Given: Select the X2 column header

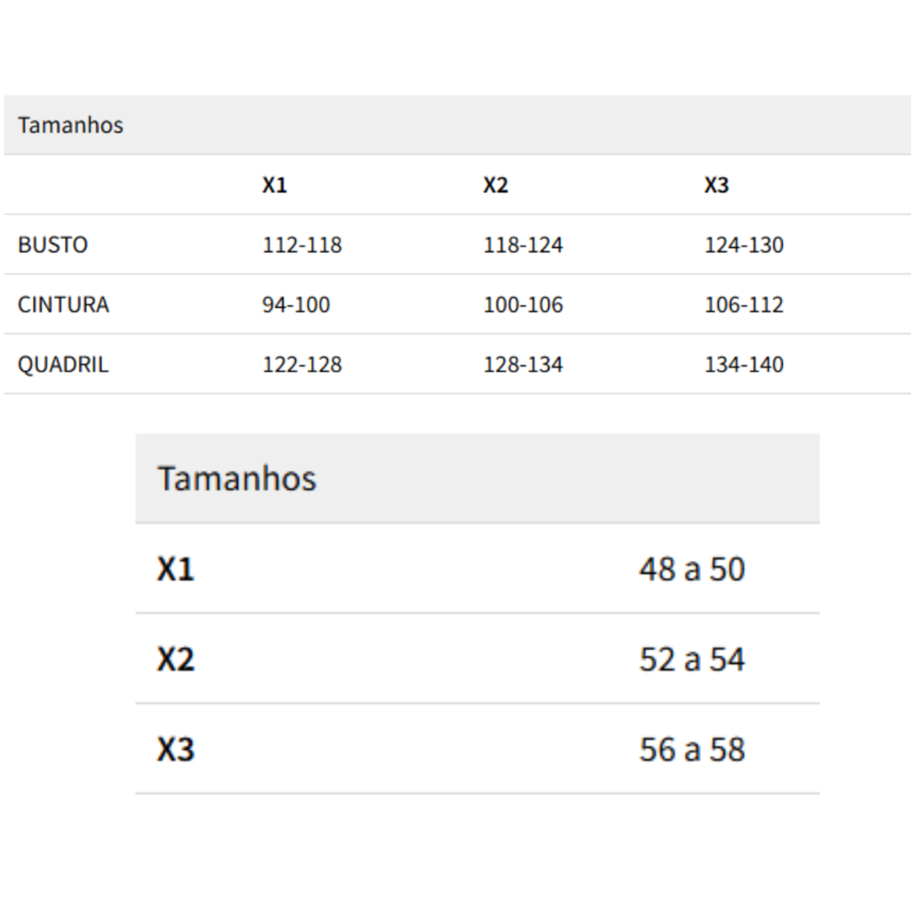Looking at the screenshot, I should [x=496, y=185].
